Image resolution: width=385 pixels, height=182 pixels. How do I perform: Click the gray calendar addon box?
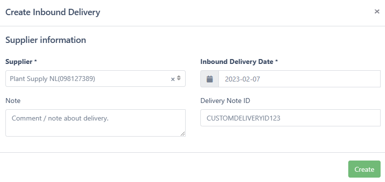pos(210,79)
